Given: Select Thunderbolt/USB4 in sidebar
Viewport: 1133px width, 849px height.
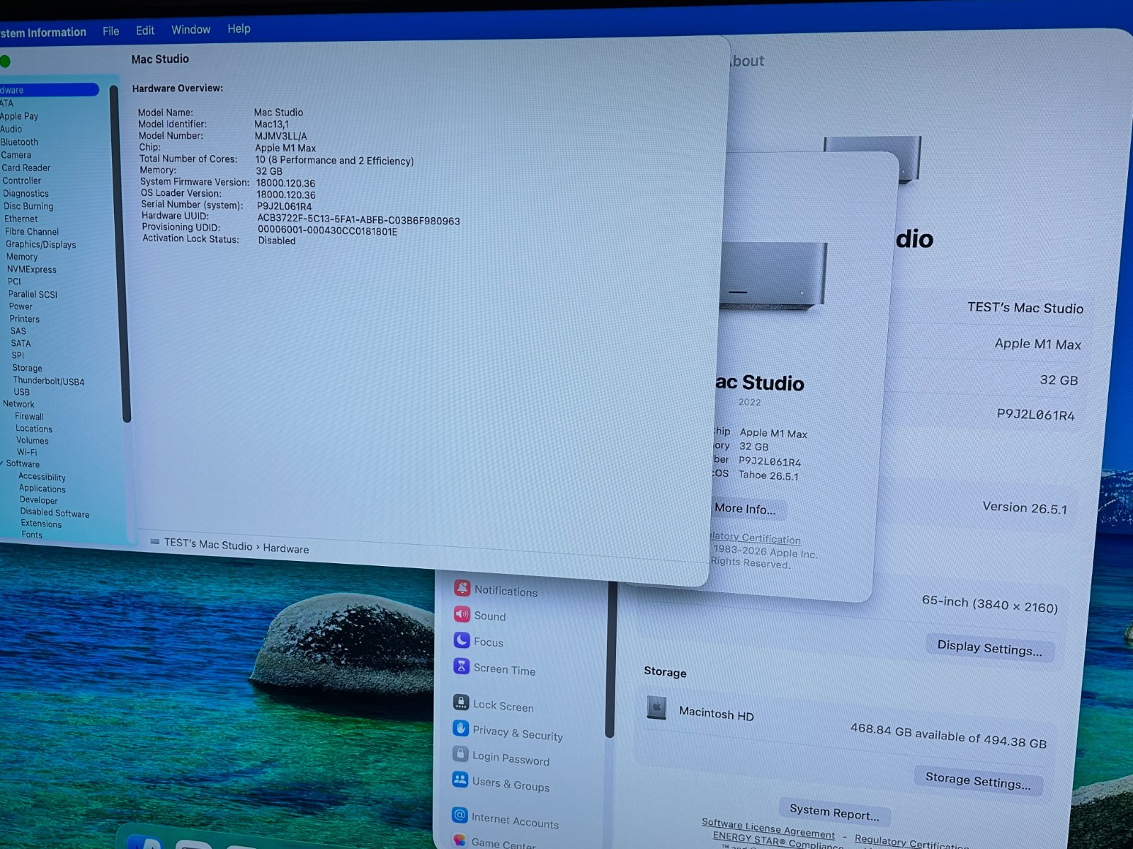Looking at the screenshot, I should pyautogui.click(x=48, y=381).
